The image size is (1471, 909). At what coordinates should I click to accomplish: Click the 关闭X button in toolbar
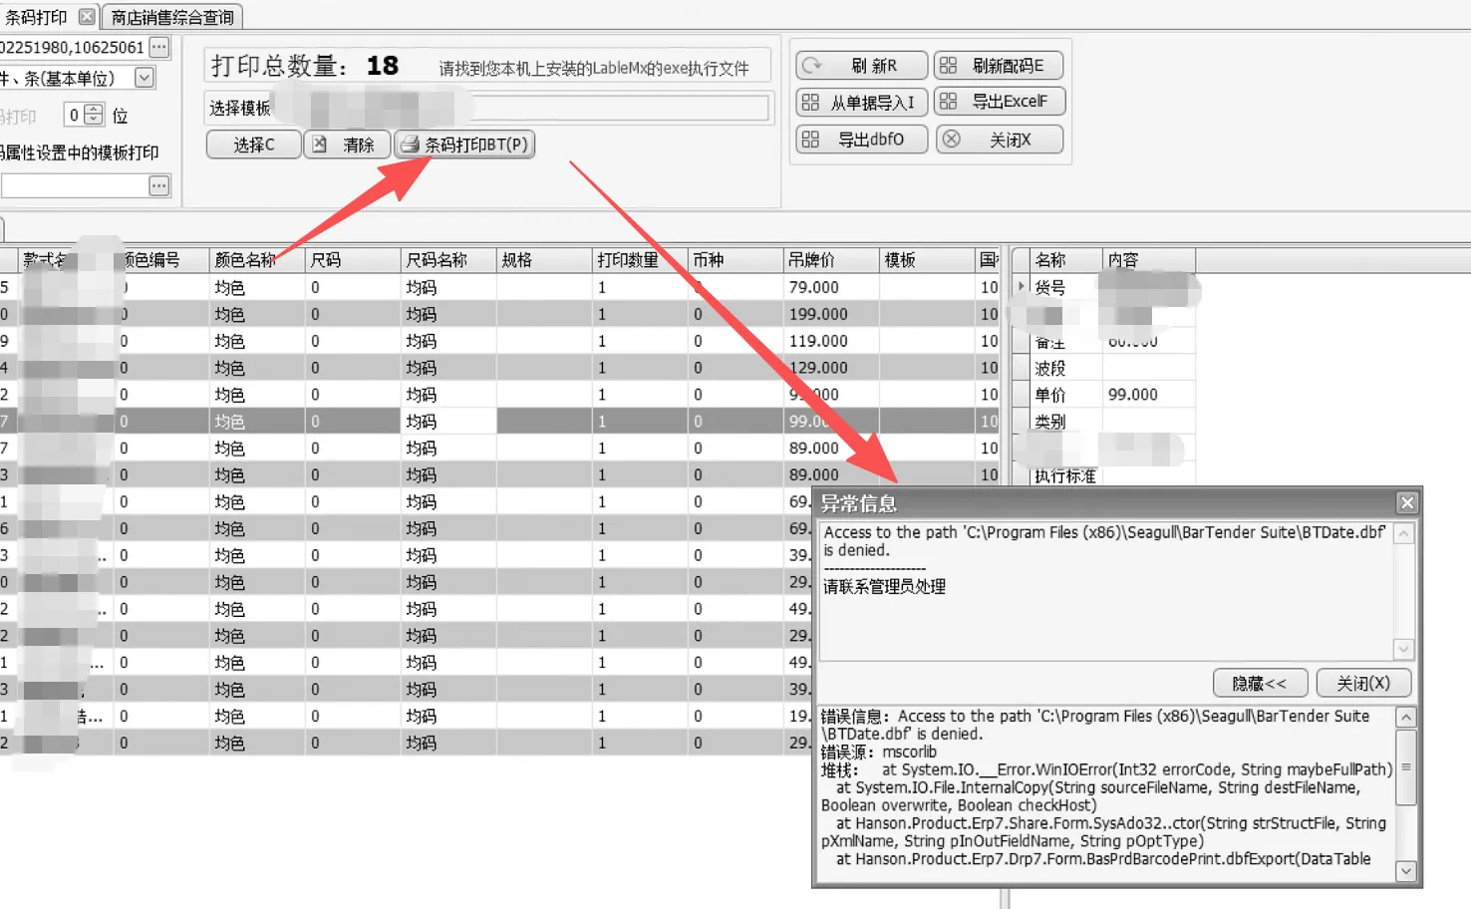[x=998, y=140]
